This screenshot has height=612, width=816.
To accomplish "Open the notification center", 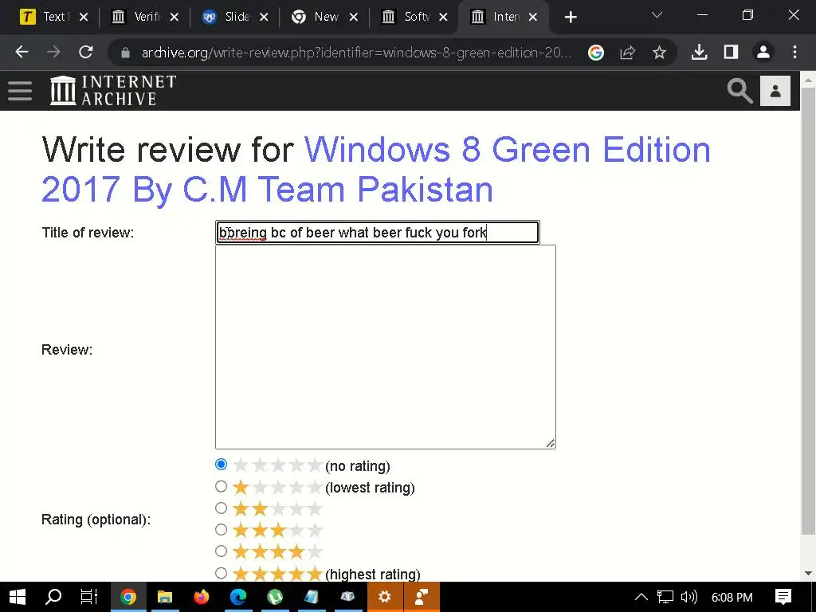I will (x=783, y=597).
